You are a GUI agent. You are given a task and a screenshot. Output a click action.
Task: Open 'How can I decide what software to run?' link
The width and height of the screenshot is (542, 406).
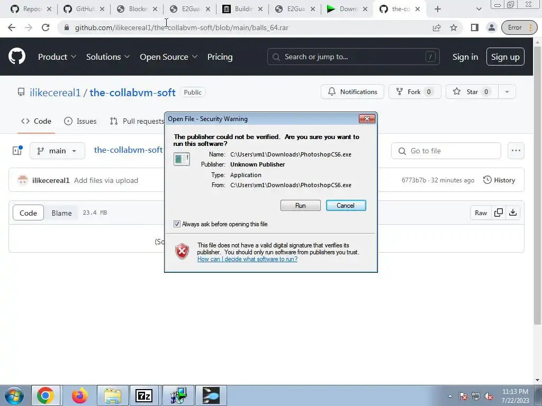click(247, 259)
